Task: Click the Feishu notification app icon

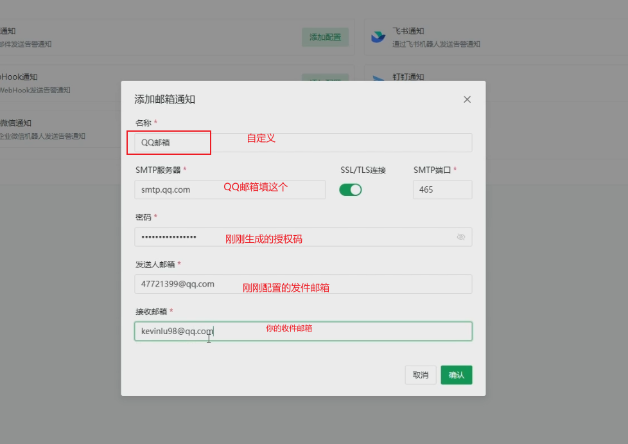Action: click(x=378, y=37)
